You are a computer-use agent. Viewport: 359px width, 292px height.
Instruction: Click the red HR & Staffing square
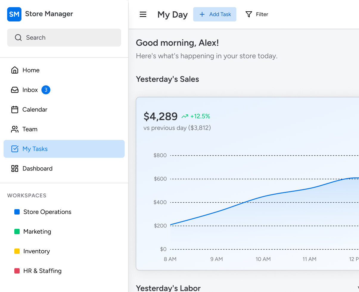pos(17,271)
